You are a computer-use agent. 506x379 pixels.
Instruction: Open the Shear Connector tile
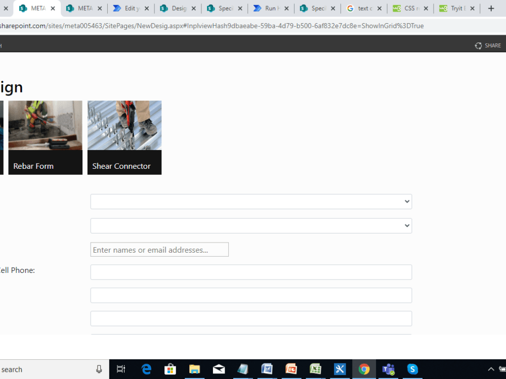click(x=124, y=137)
